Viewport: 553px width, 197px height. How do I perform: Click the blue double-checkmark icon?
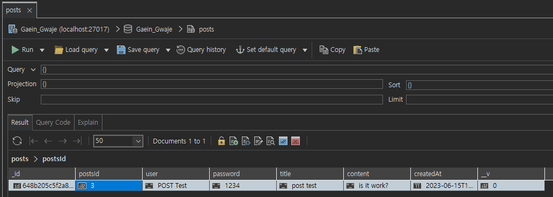coord(283,141)
